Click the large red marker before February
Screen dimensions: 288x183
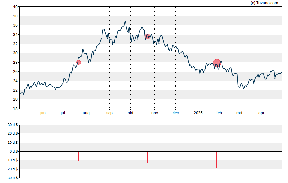pos(217,63)
